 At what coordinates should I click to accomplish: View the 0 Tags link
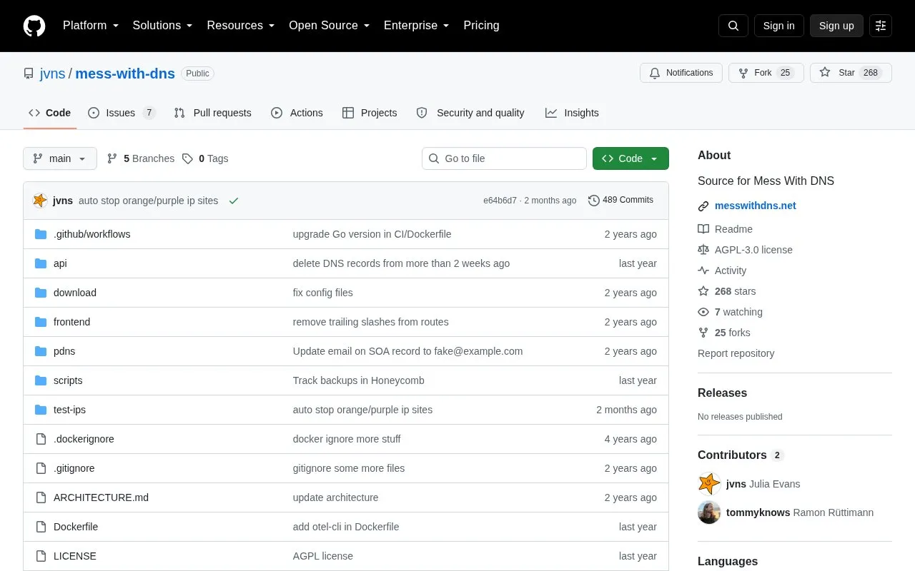205,158
